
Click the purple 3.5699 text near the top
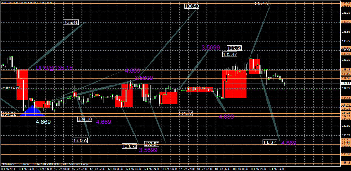(211, 47)
